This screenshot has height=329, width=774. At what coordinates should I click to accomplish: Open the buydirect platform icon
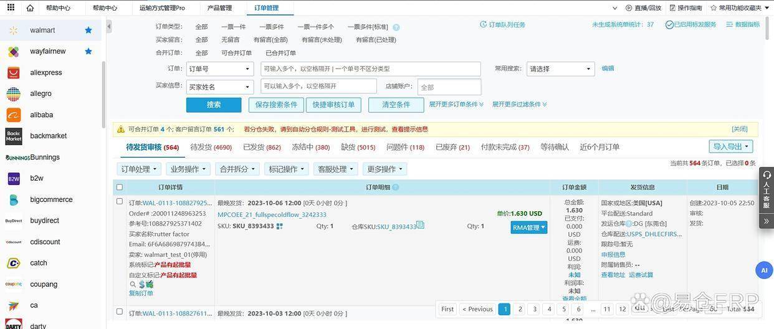pyautogui.click(x=13, y=221)
